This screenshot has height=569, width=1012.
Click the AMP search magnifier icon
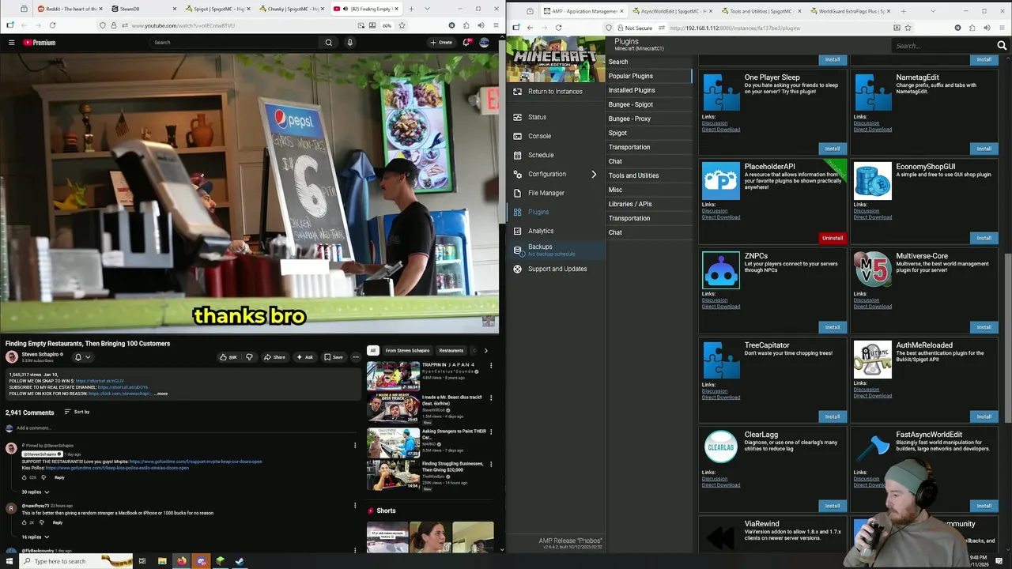coord(1002,46)
